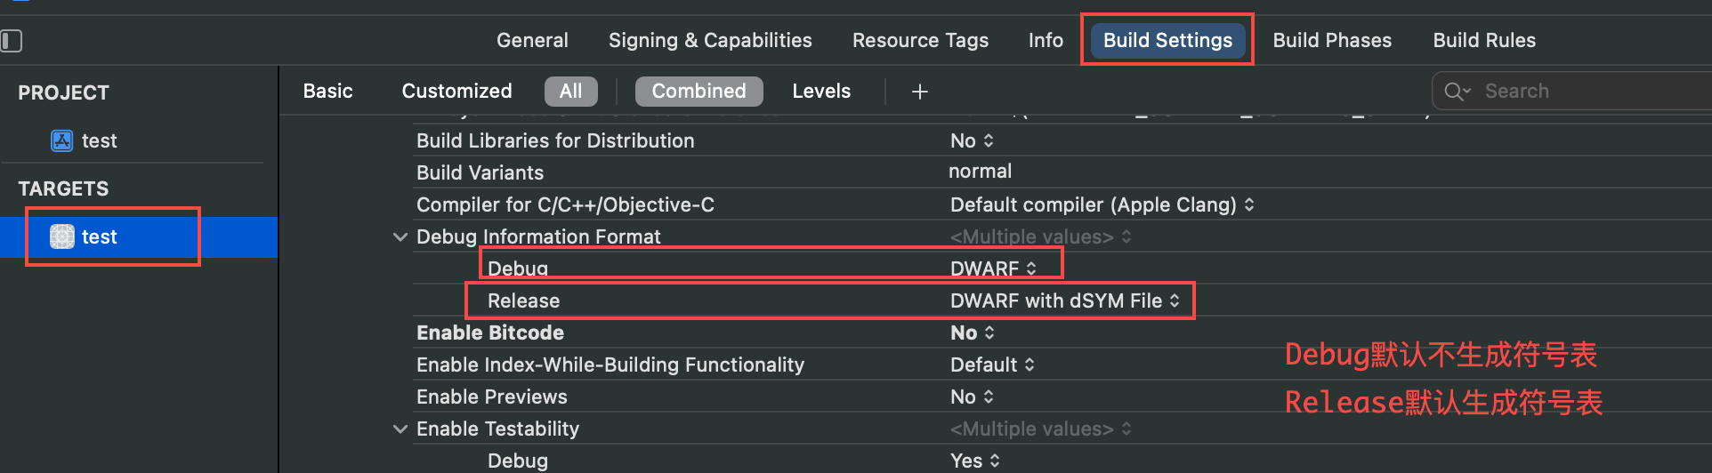Screen dimensions: 1712x473
Task: Select the All settings filter
Action: coord(570,91)
